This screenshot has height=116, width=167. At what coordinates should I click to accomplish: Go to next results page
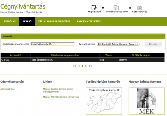click(86, 66)
